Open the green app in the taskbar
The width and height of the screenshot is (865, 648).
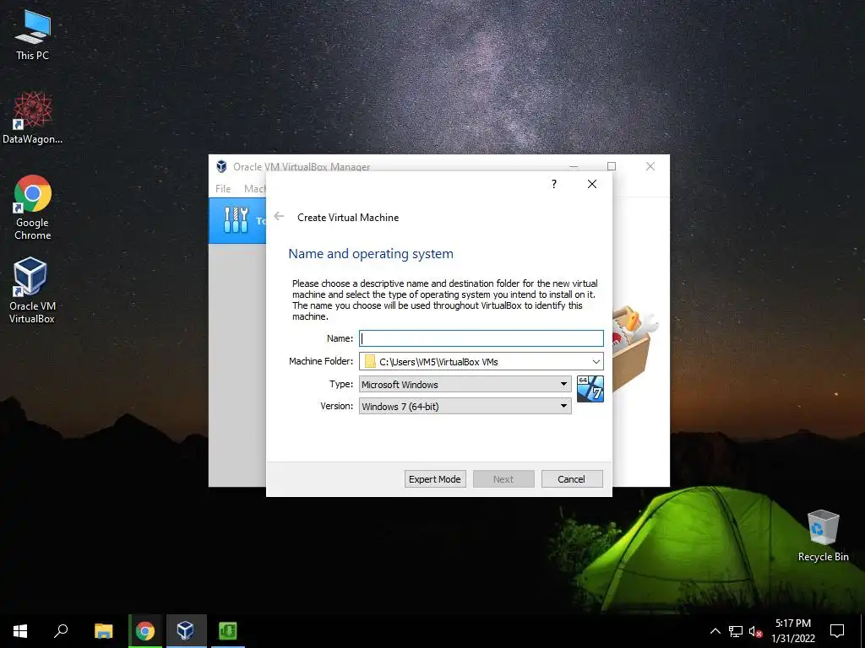(228, 631)
